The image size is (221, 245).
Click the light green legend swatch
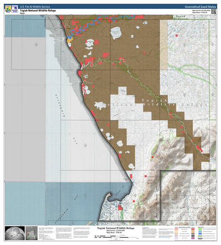[200, 230]
